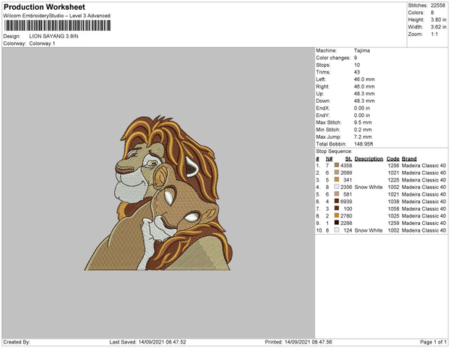Click the 'N#' column header
The height and width of the screenshot is (348, 450).
329,159
